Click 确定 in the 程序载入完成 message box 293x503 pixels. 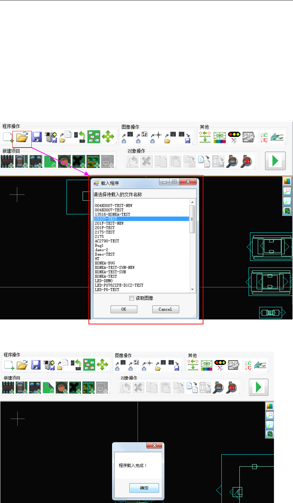tap(144, 488)
